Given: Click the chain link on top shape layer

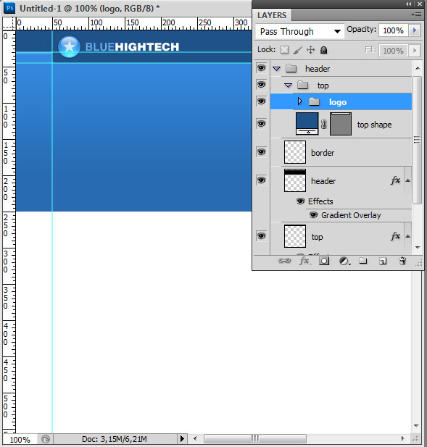Looking at the screenshot, I should point(324,124).
